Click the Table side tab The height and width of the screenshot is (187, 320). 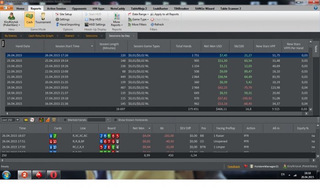316,48
